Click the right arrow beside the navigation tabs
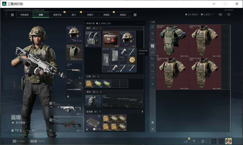The height and width of the screenshot is (145, 243). click(x=135, y=15)
